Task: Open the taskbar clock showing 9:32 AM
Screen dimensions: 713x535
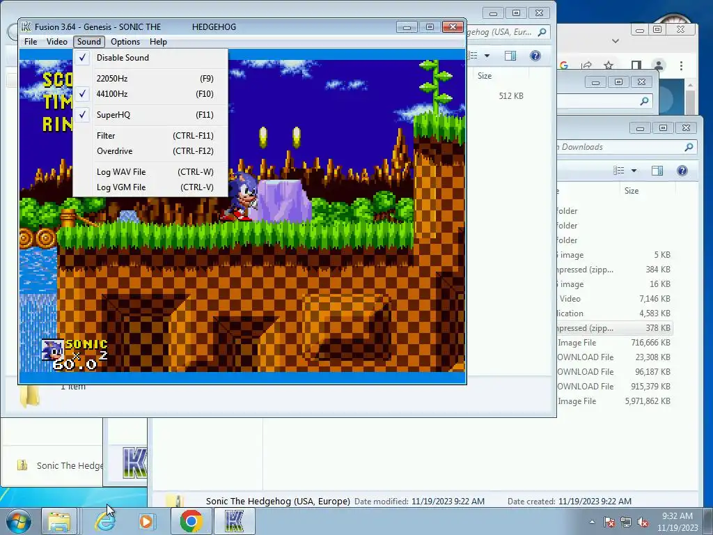Action: [677, 522]
